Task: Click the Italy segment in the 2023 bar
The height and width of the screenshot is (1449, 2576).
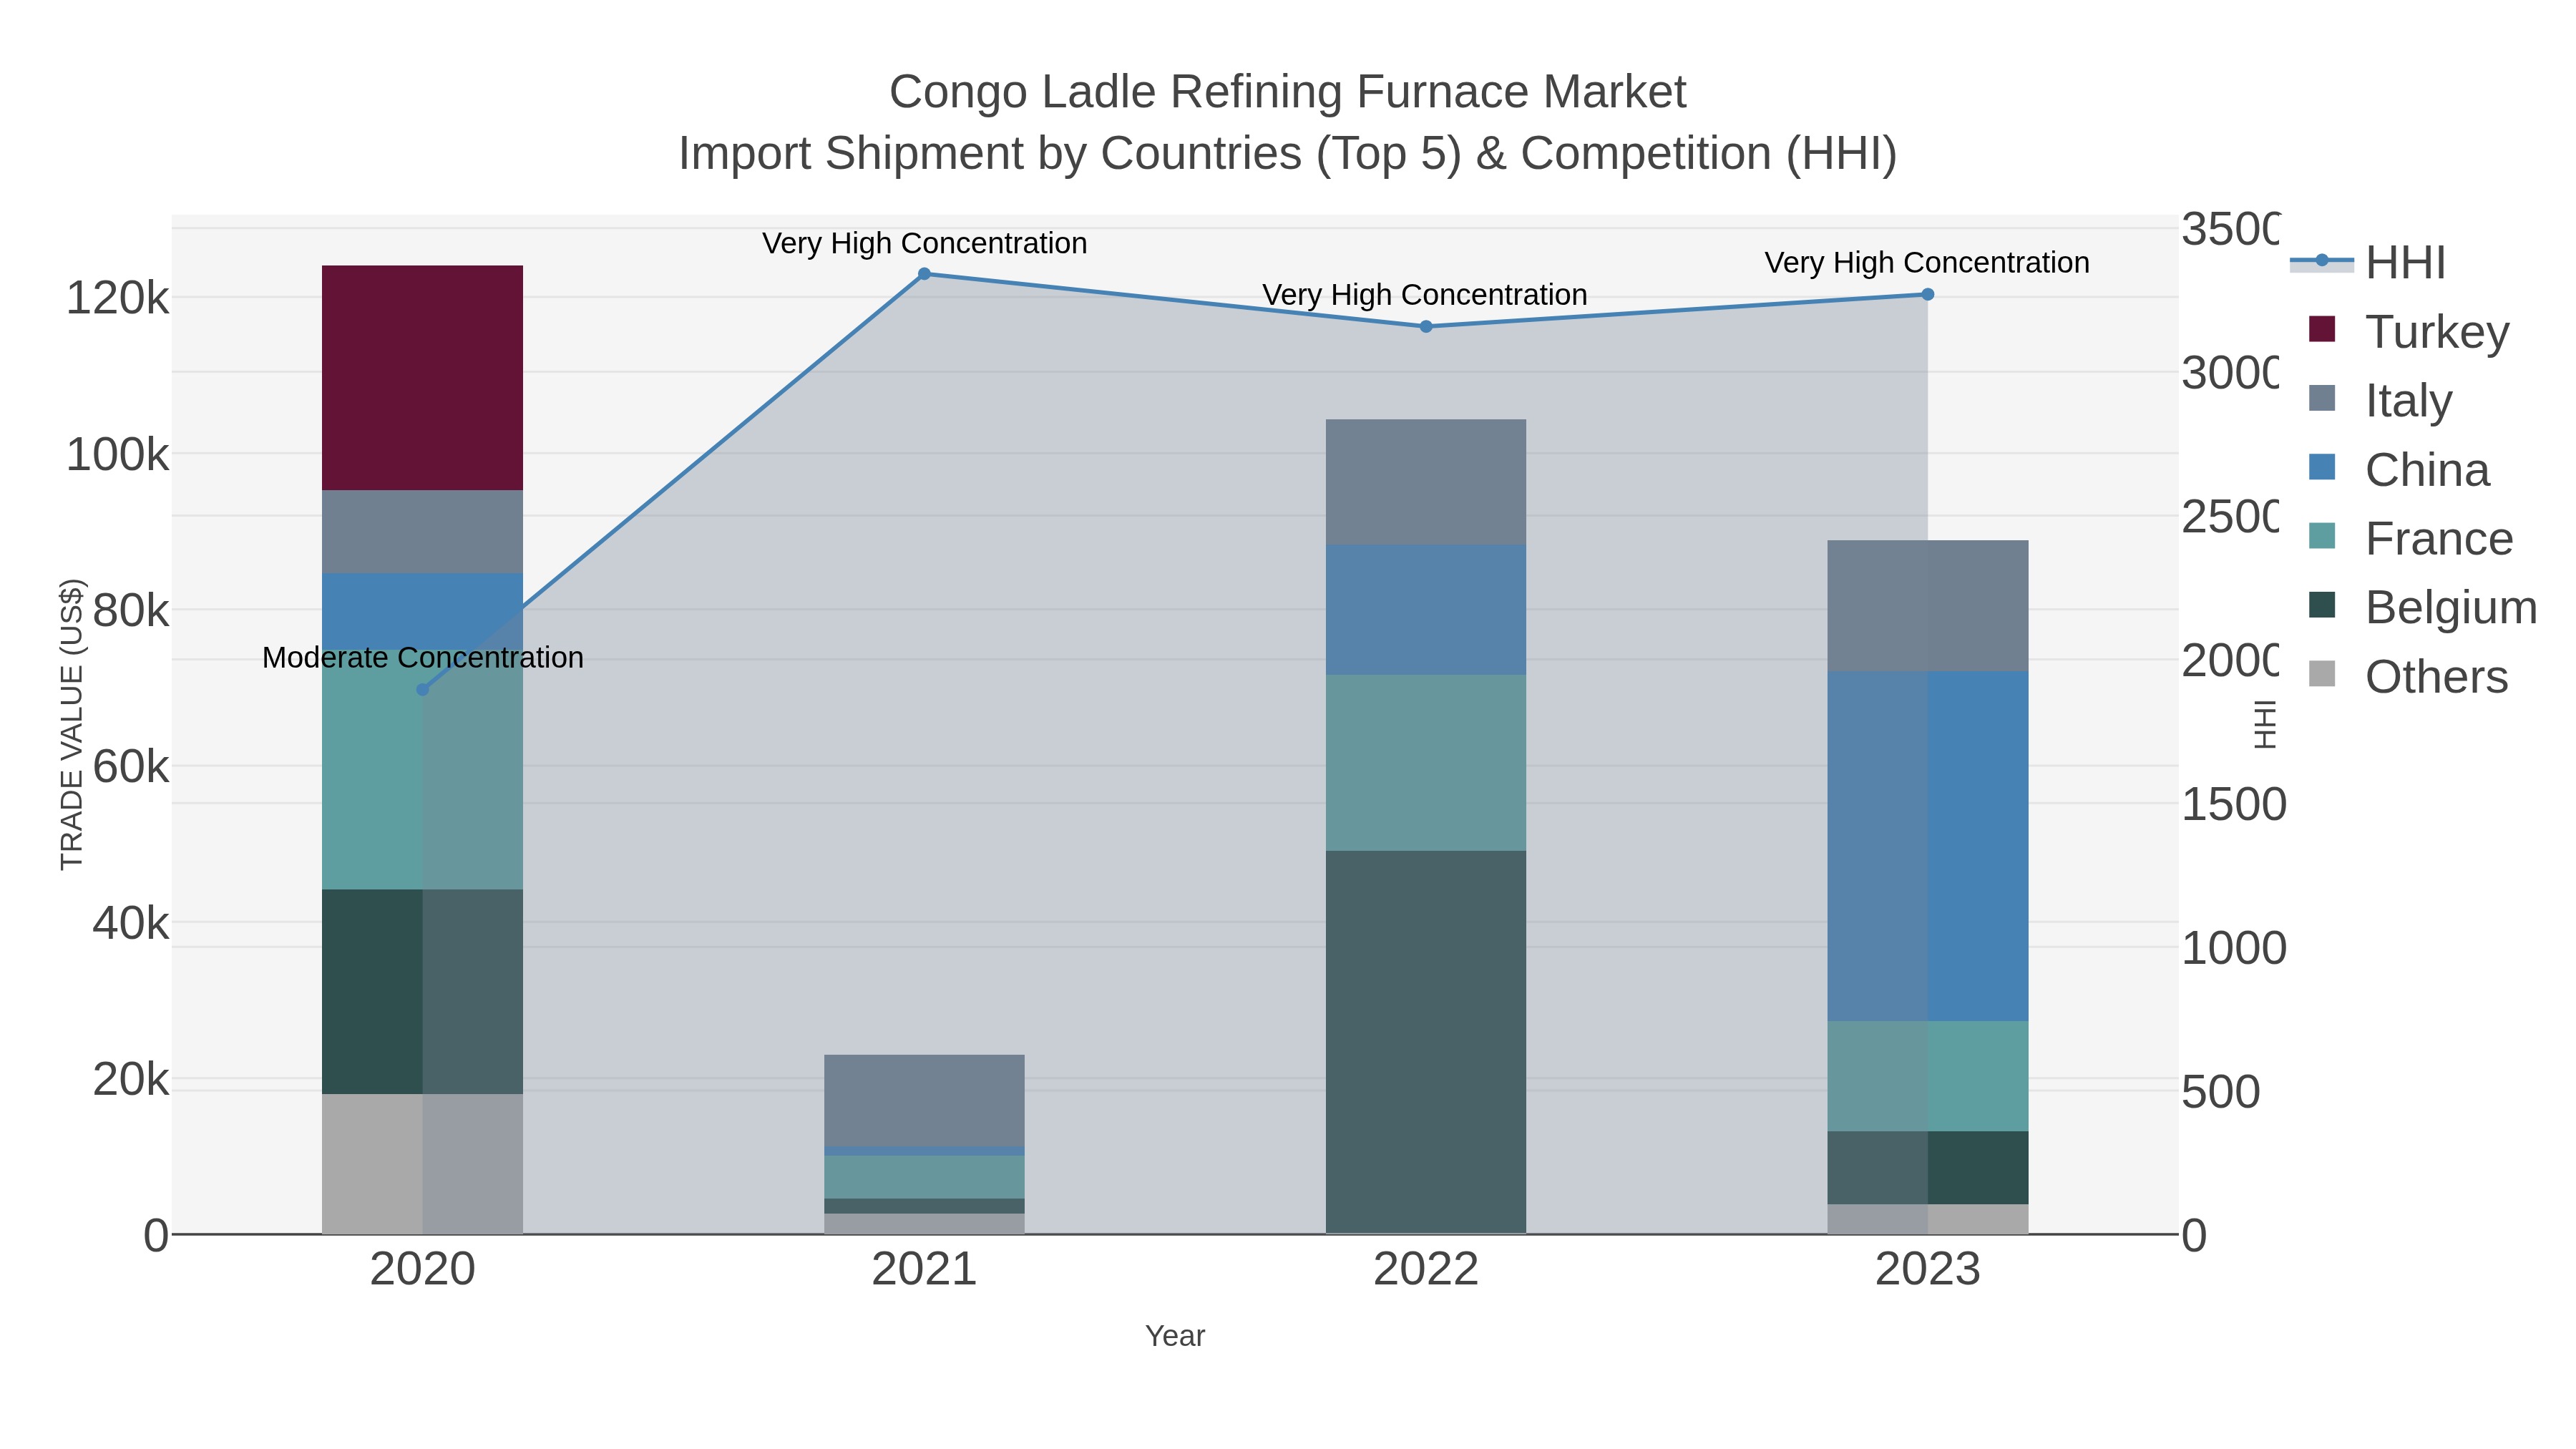Action: [x=1928, y=606]
